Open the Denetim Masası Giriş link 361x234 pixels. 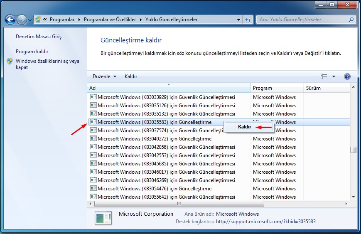point(39,37)
